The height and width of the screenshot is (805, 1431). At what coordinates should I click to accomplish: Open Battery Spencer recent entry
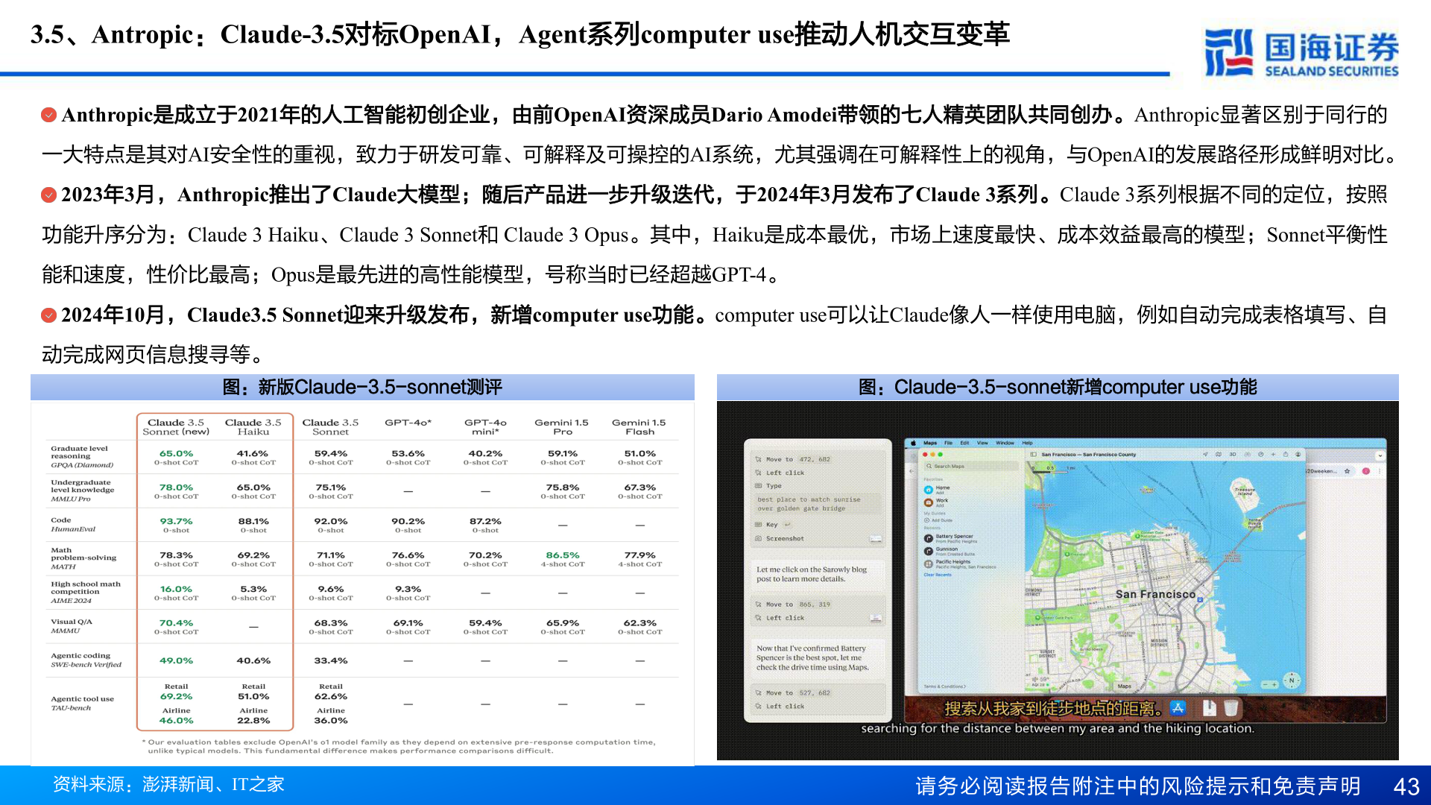[x=951, y=538]
